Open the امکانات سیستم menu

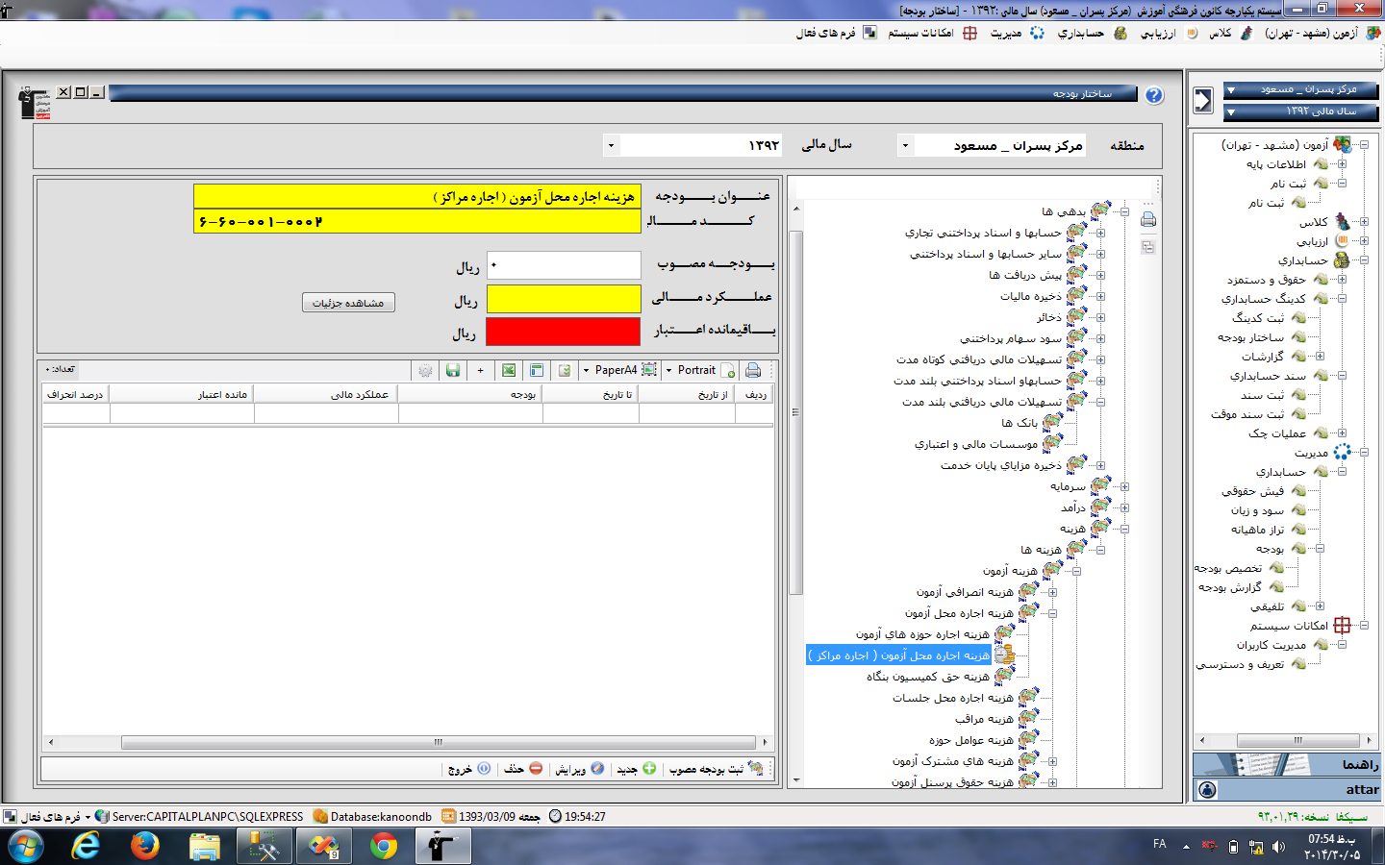pyautogui.click(x=931, y=33)
